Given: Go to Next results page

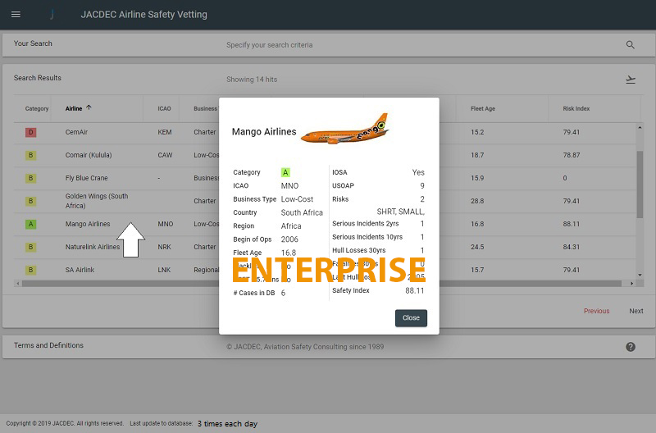Looking at the screenshot, I should (636, 311).
